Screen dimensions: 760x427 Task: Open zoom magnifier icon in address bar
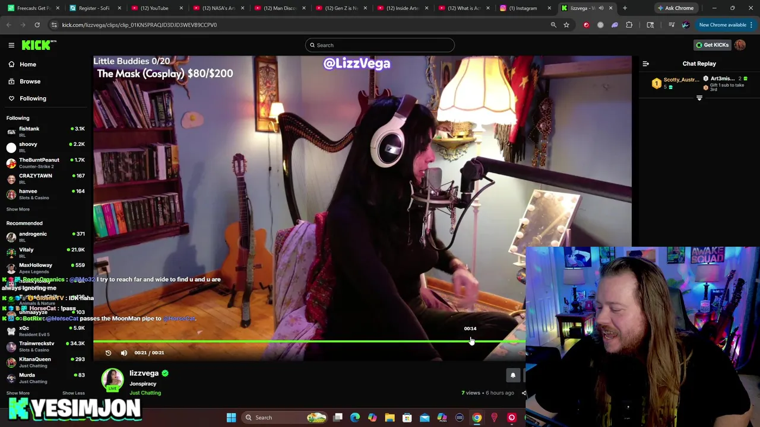pyautogui.click(x=553, y=25)
